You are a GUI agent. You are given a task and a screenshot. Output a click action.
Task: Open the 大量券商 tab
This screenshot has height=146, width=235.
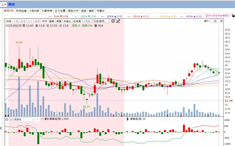(x=47, y=11)
